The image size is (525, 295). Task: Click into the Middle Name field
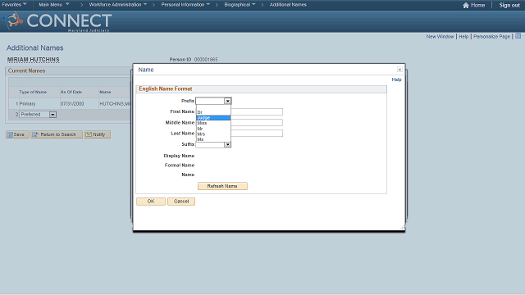[x=257, y=123]
